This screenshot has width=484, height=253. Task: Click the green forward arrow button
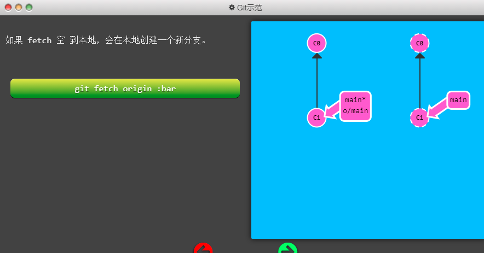click(287, 248)
